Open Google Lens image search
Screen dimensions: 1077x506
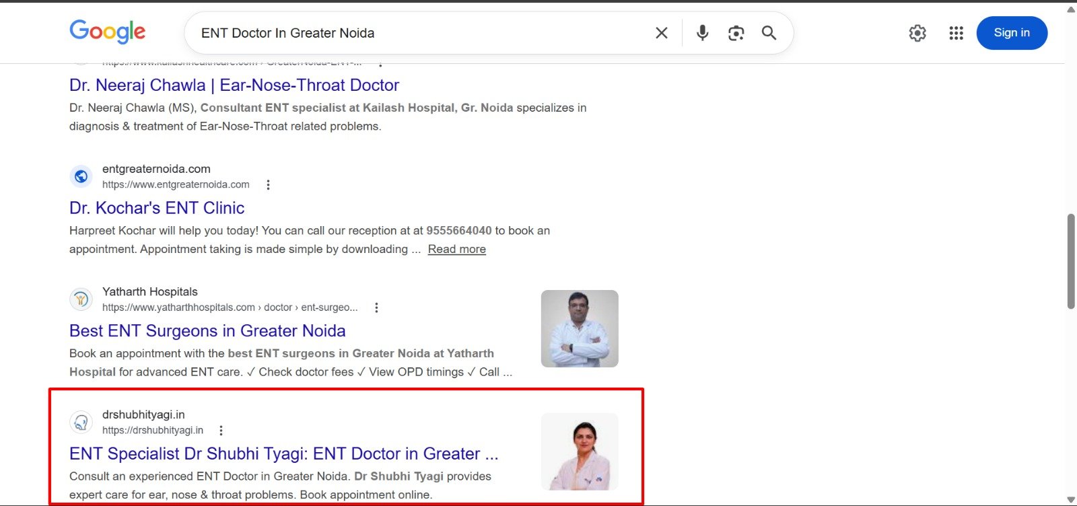(x=736, y=33)
